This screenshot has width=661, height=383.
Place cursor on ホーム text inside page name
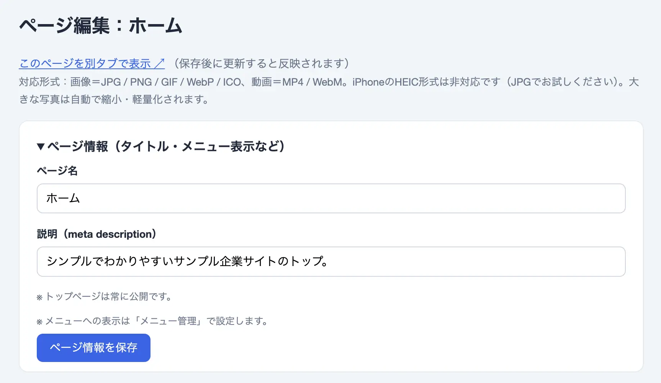(63, 198)
